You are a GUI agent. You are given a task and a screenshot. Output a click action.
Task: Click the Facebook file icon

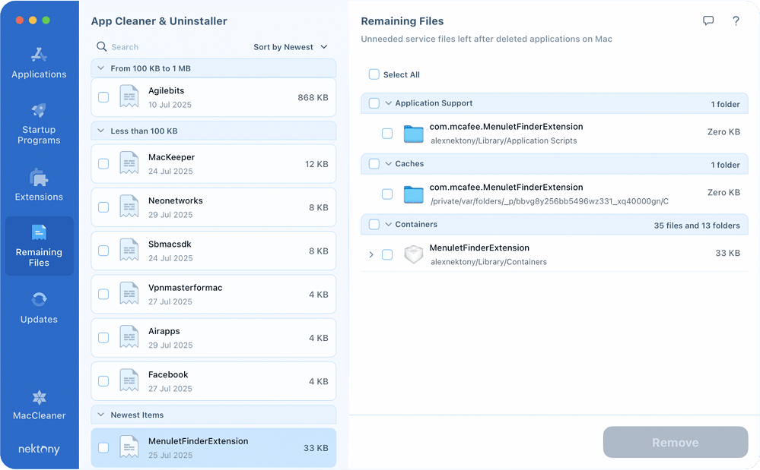click(129, 381)
